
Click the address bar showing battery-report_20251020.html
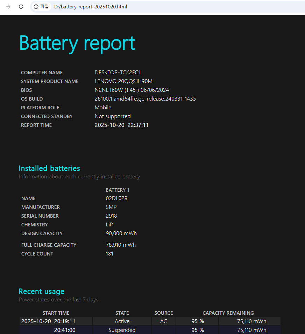tap(140, 7)
